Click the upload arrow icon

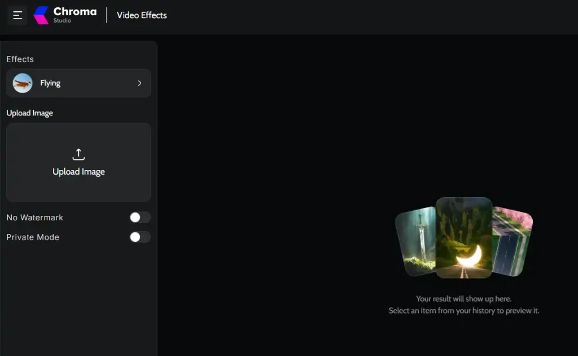(x=78, y=154)
